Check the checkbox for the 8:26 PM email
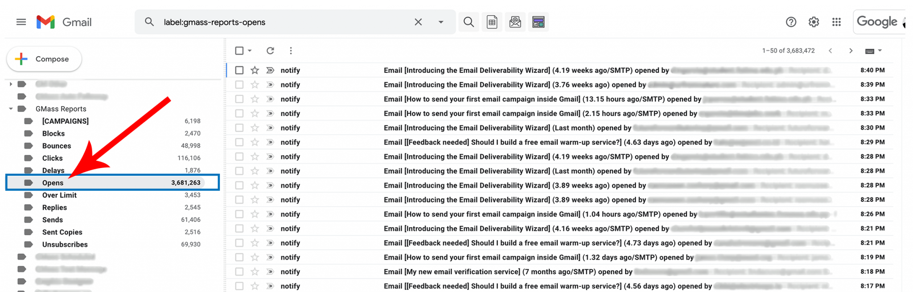The image size is (913, 292). point(239,214)
